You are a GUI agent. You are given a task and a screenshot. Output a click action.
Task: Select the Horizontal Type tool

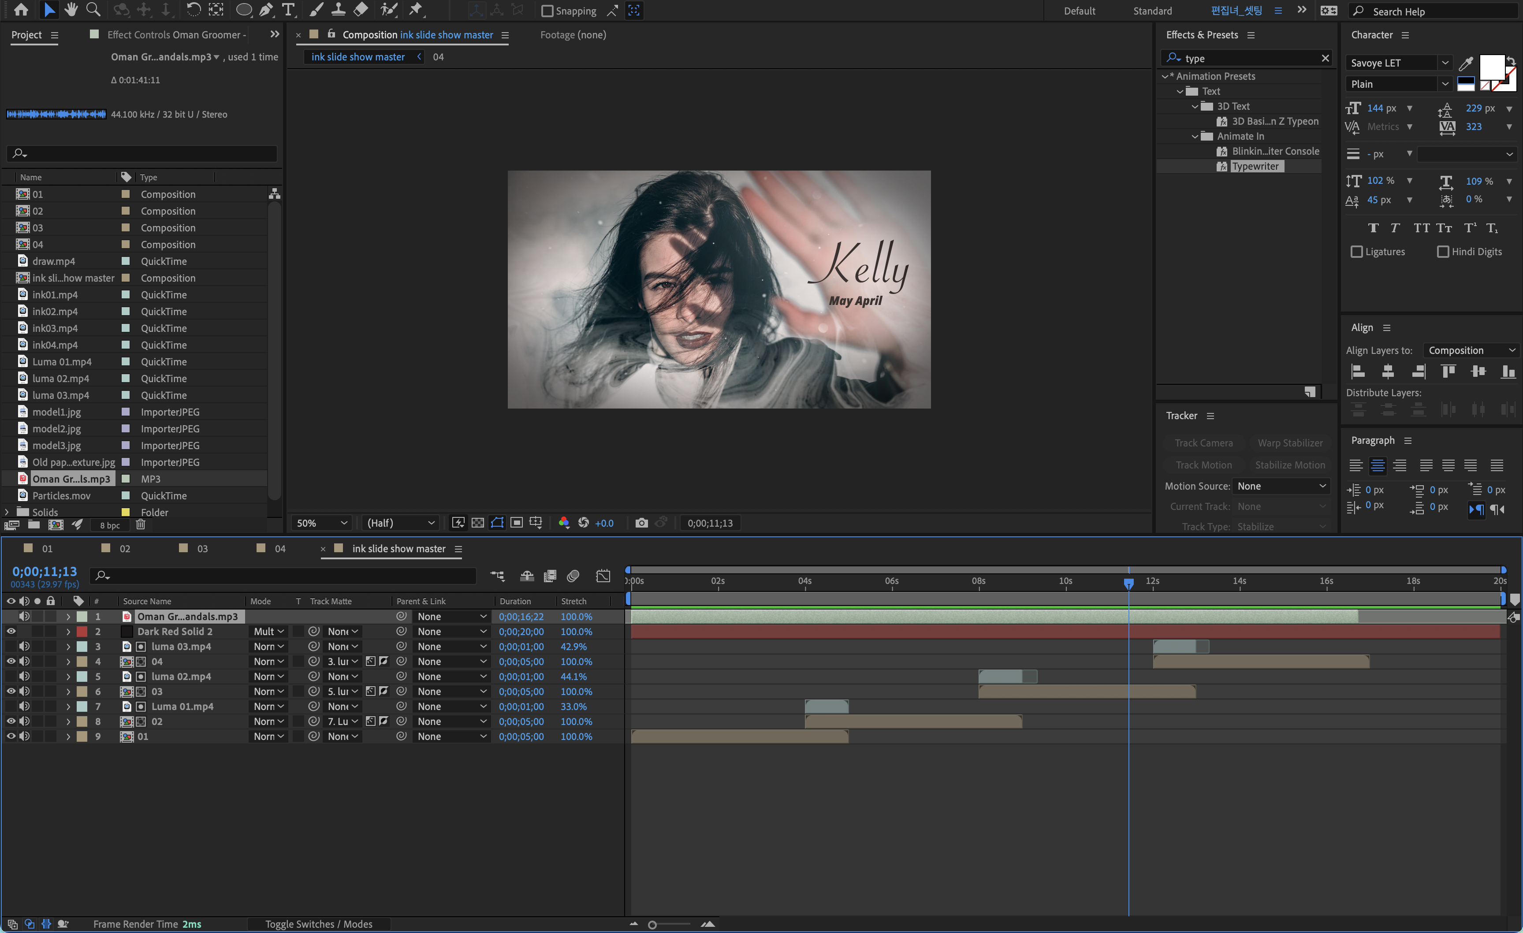pos(288,10)
